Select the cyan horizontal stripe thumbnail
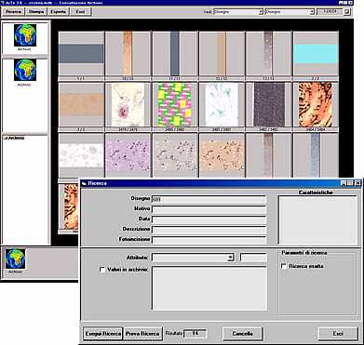Viewport: 364px width, 345px height. coord(316,54)
